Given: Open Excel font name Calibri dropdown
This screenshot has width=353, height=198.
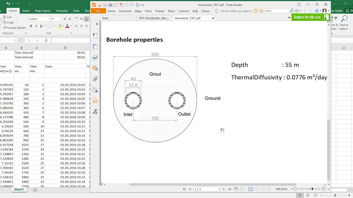Looking at the screenshot, I should pos(49,19).
